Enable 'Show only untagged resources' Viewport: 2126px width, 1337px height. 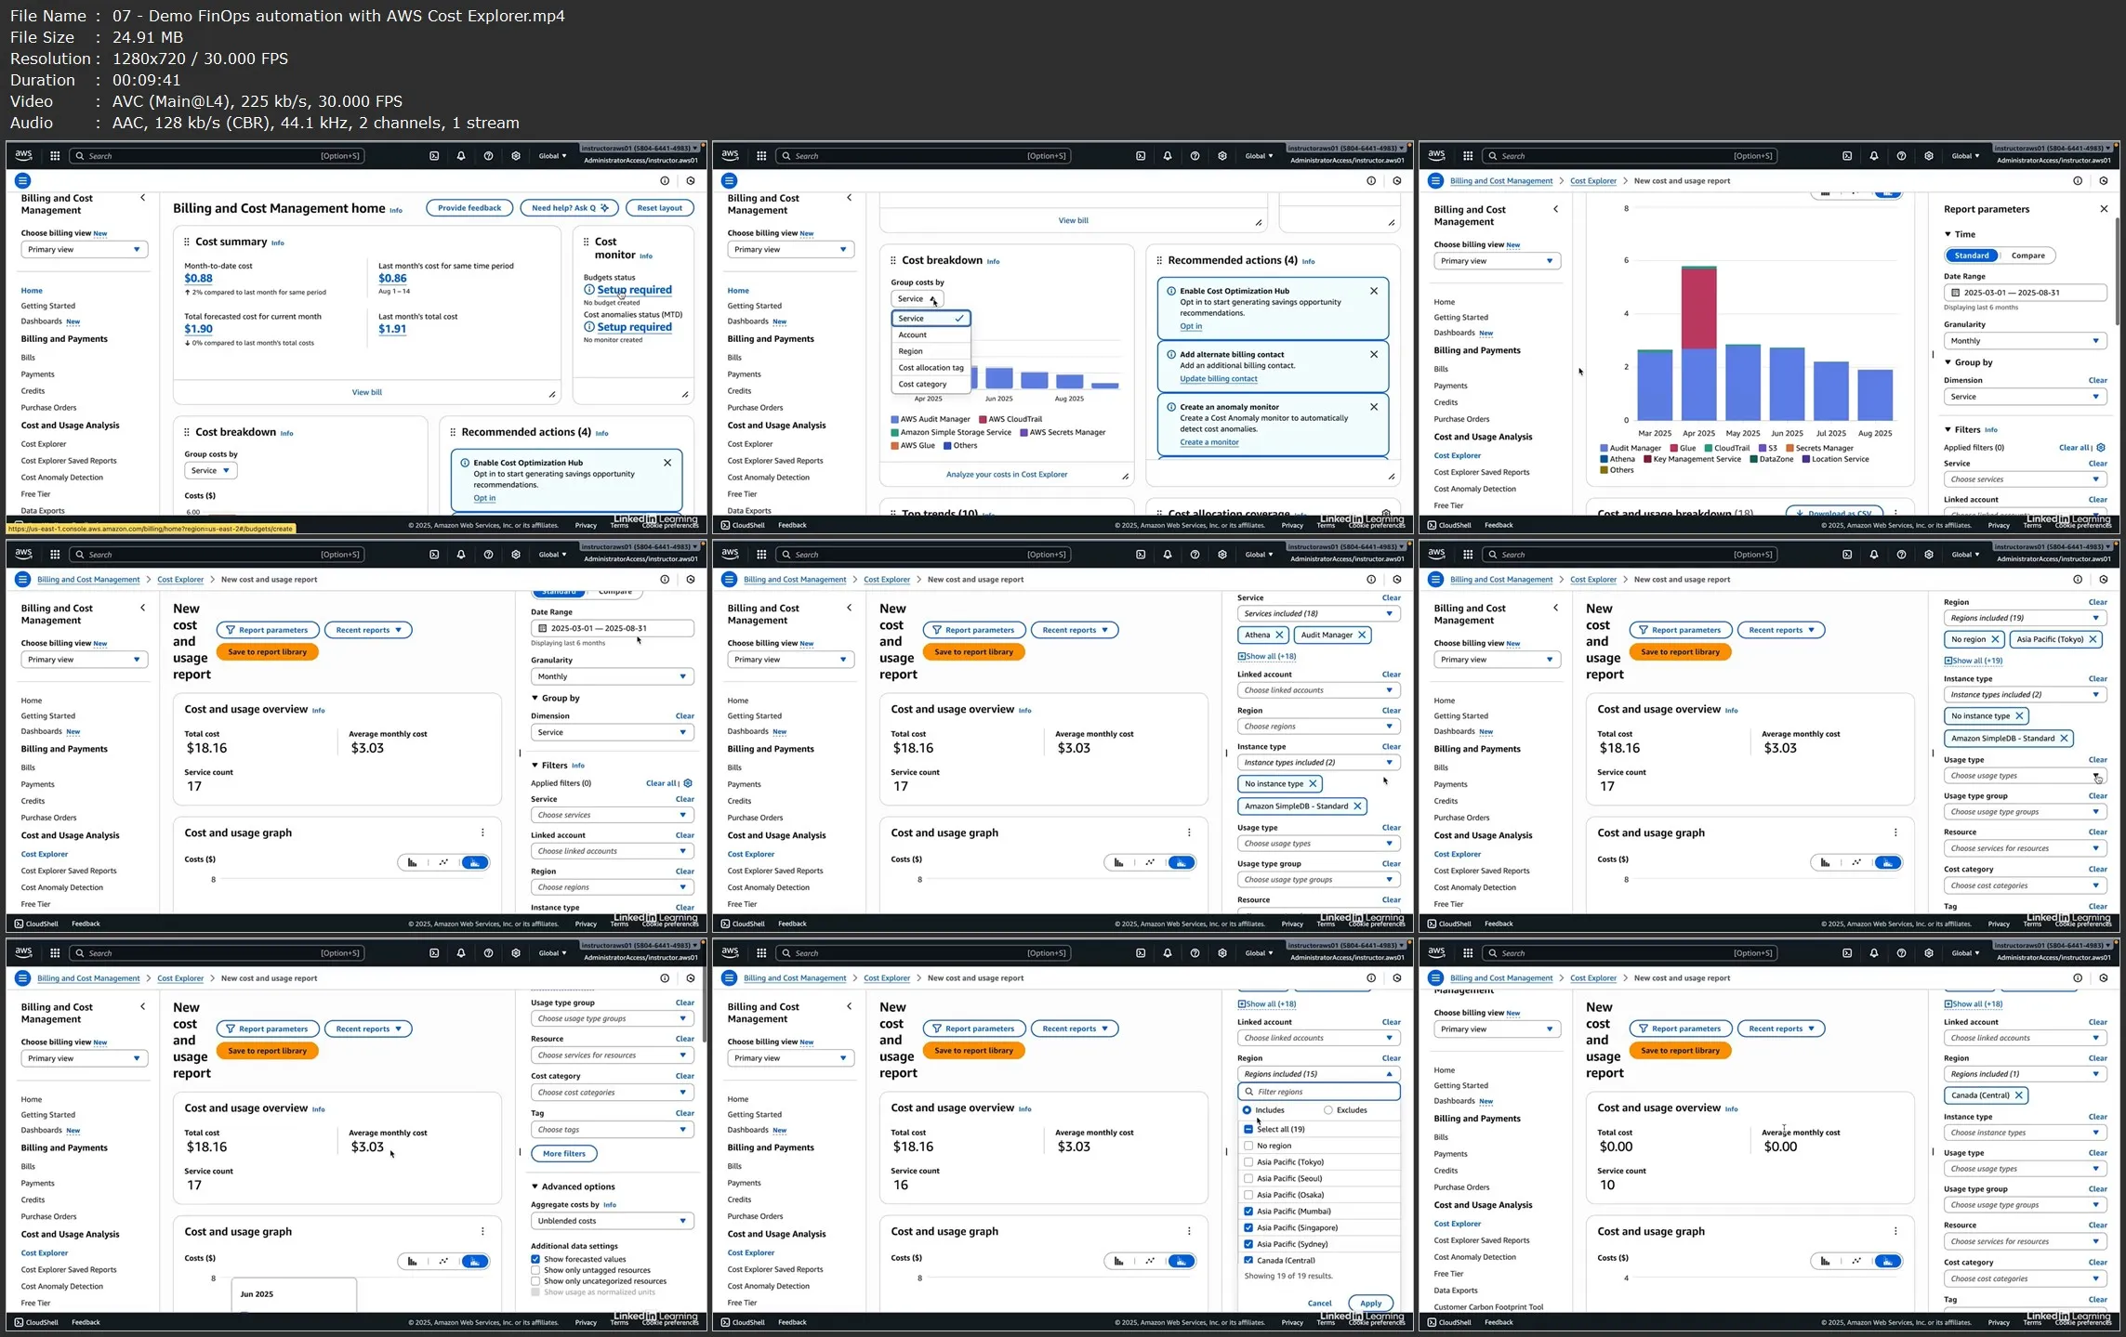535,1270
